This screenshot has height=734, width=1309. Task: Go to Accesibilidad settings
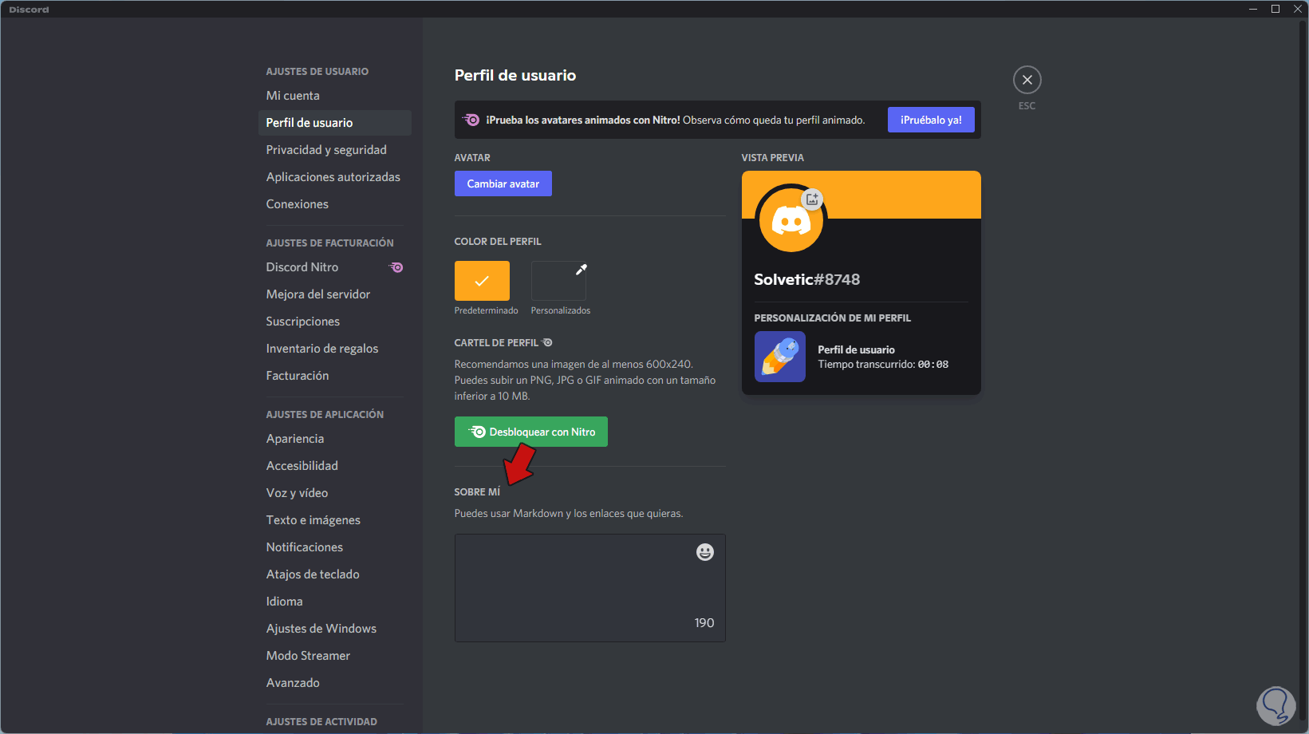point(335,466)
